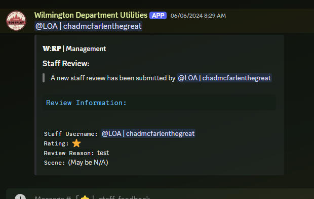Click the plus attachment button in message box

coord(20,197)
